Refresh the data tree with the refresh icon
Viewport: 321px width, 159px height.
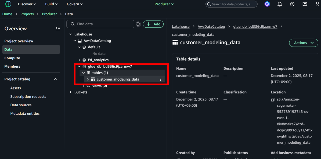point(138,24)
